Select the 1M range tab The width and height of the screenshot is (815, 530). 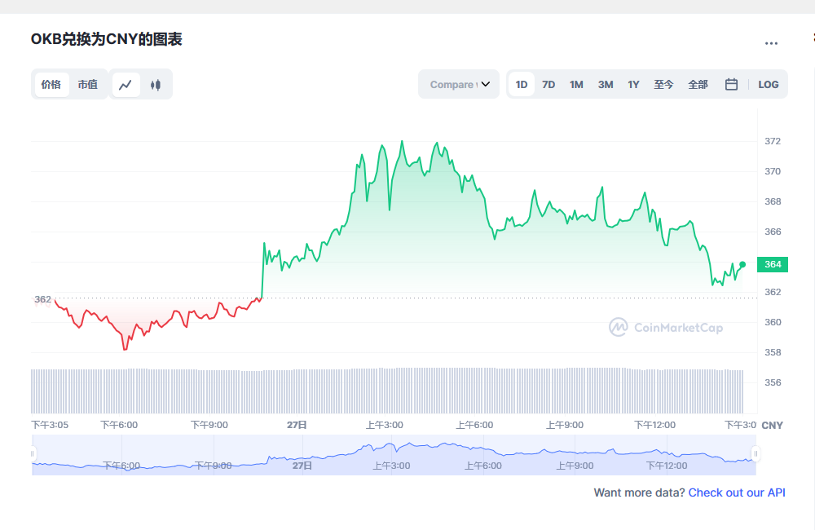pyautogui.click(x=576, y=84)
